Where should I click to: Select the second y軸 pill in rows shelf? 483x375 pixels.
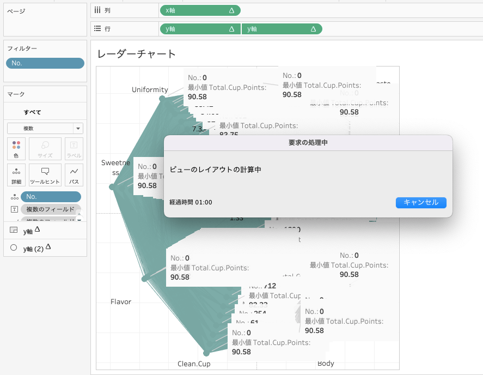pos(282,29)
